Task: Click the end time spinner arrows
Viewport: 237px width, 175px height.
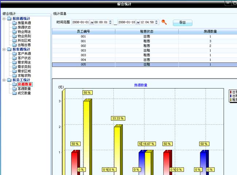Action: coord(157,23)
